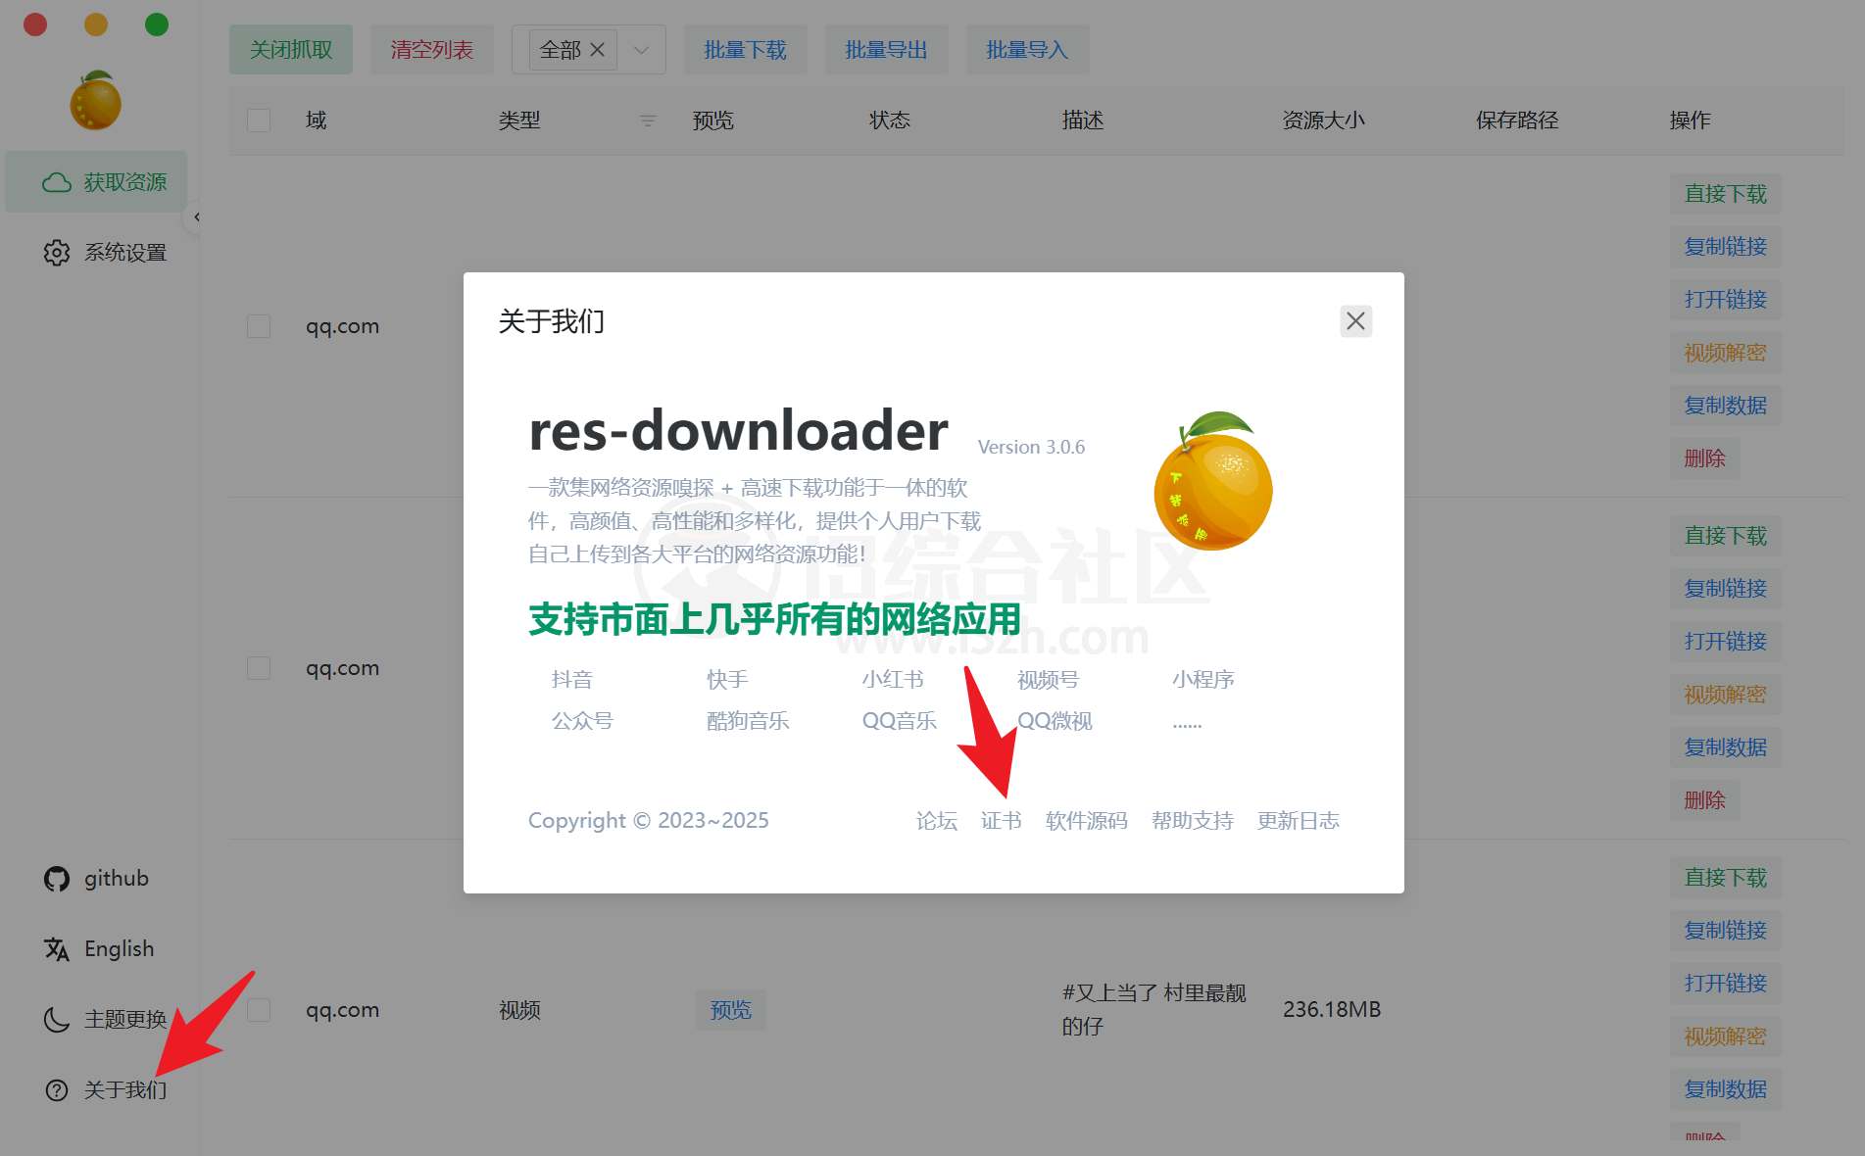This screenshot has height=1156, width=1865.
Task: Open 关于我们 via the question mark icon
Action: pyautogui.click(x=57, y=1090)
